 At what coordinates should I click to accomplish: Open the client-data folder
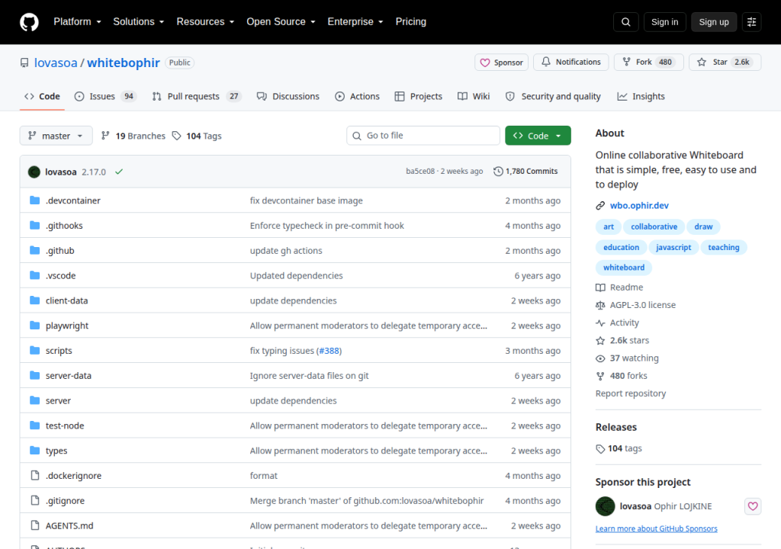tap(67, 300)
